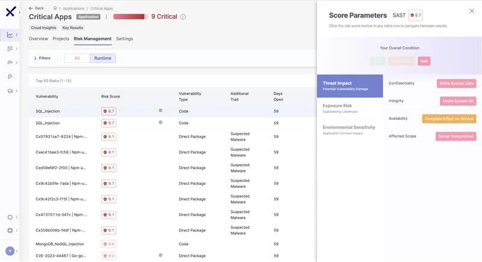Open the plug-in sidebar icon

point(10,76)
